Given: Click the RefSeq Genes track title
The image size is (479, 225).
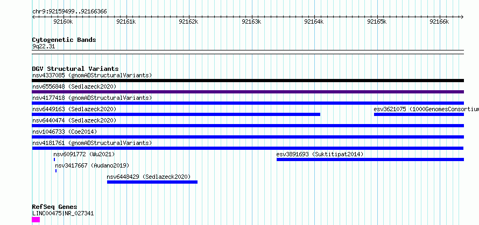Looking at the screenshot, I should click(54, 207).
